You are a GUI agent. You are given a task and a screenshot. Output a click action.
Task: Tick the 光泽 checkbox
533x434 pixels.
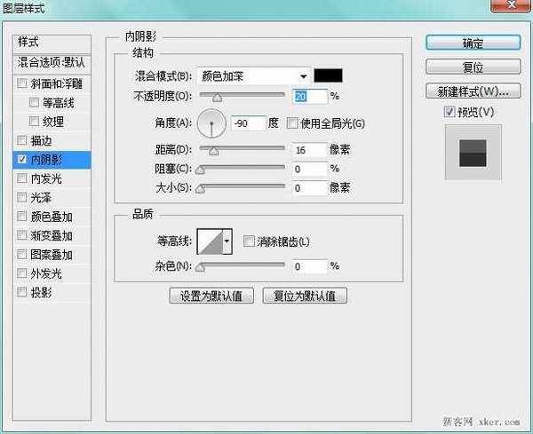pyautogui.click(x=22, y=197)
